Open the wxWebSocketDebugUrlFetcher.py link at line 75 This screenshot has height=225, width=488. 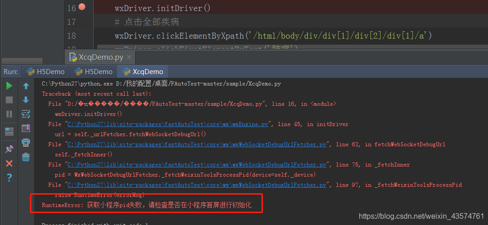(196, 164)
